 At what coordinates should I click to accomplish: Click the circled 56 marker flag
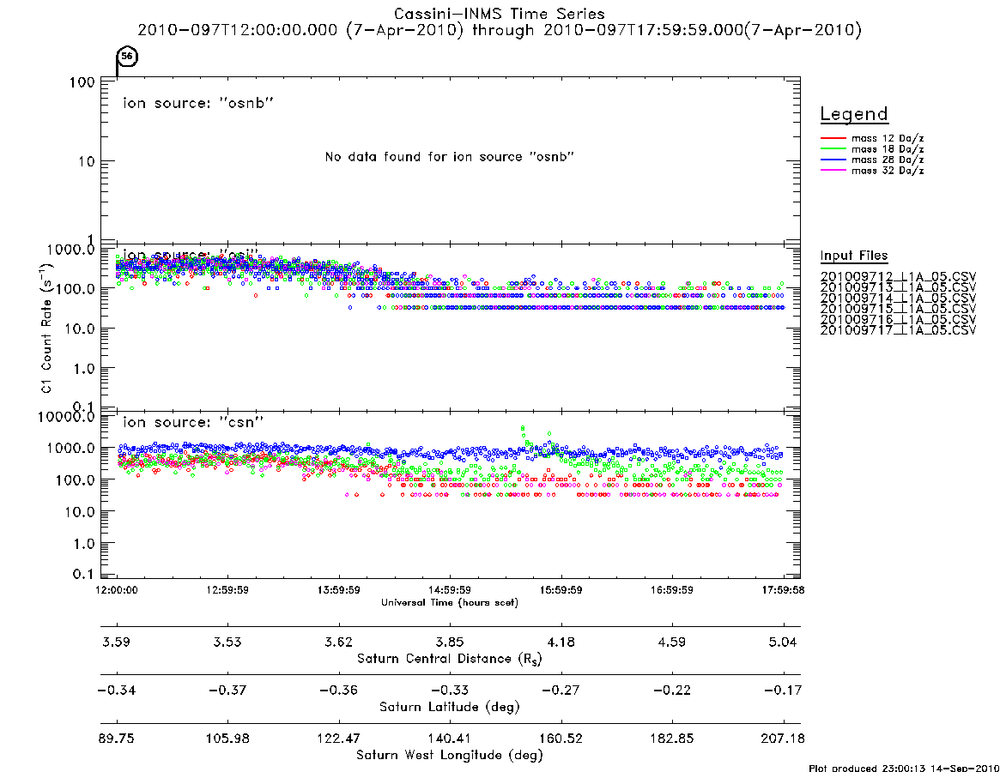click(128, 56)
